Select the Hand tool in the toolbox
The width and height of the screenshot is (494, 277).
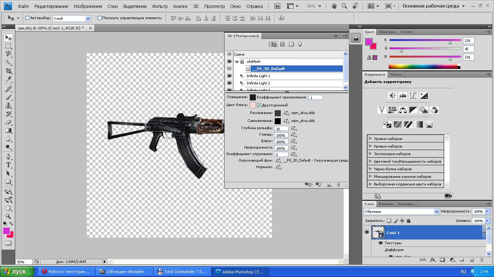click(x=8, y=208)
